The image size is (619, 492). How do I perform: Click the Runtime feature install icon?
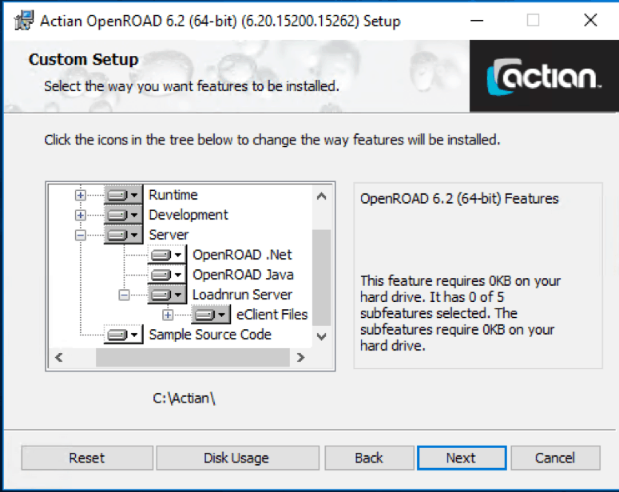(x=123, y=195)
